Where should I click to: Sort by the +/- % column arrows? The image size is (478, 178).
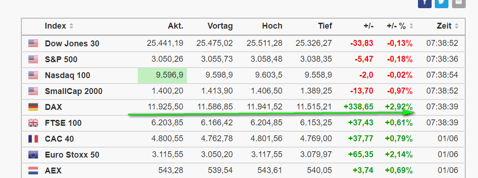(411, 26)
